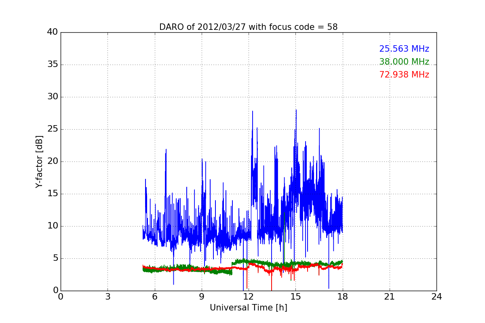Select the green legend entry 38.000 MHz
Viewport: 485px width, 323px height.
point(404,62)
